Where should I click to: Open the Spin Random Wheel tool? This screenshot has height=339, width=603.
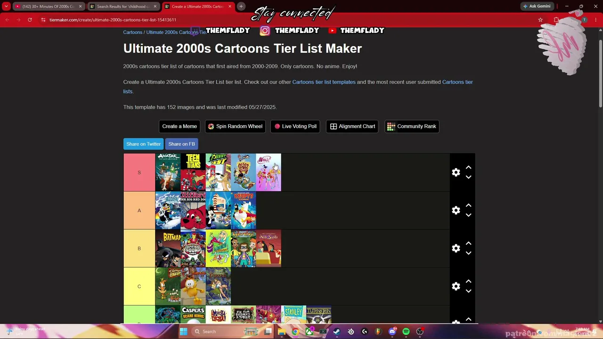click(235, 126)
